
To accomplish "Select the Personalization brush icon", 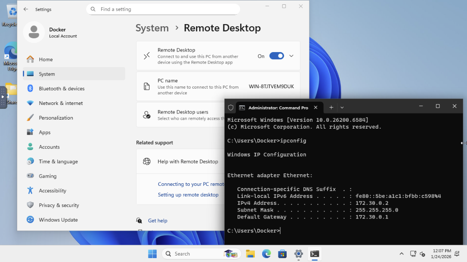I will tap(30, 118).
